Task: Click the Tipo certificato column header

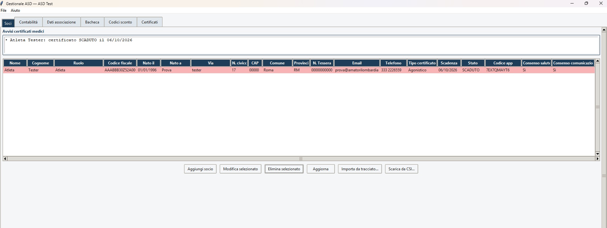Action: tap(422, 63)
